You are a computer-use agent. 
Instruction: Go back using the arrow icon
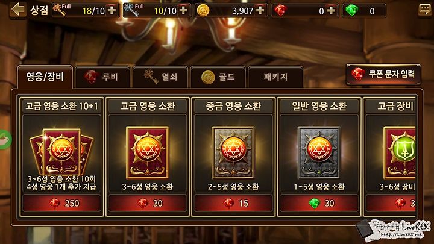[17, 10]
